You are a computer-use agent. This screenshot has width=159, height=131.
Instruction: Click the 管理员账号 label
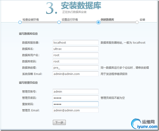[x=29, y=92]
